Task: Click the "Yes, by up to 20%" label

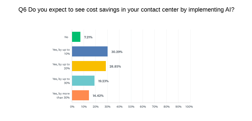Action: tap(61, 66)
